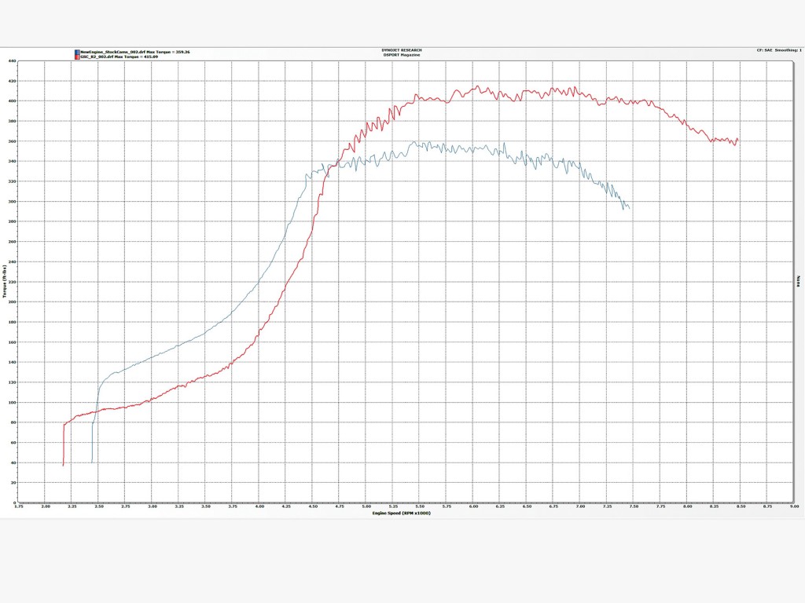Select the red legend color square
Screen dimensions: 805x603
(78, 56)
